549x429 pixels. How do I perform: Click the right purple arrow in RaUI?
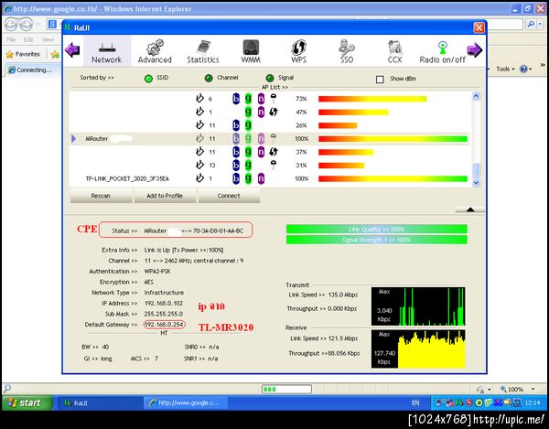tap(474, 50)
